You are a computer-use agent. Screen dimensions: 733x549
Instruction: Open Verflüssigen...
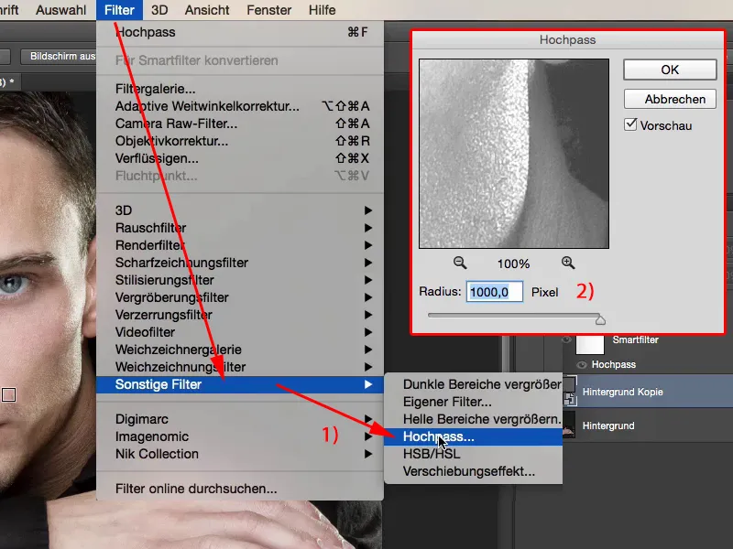pos(240,158)
